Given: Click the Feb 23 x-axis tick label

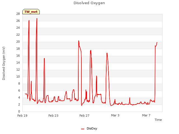Looking at the screenshot, I should [53, 116].
